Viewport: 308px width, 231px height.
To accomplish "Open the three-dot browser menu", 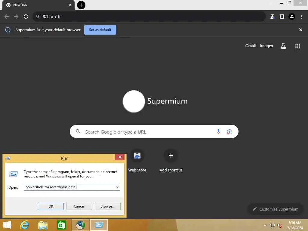I will 301,17.
